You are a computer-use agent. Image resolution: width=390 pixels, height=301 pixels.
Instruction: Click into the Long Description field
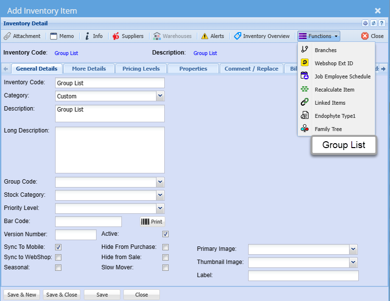pos(110,150)
